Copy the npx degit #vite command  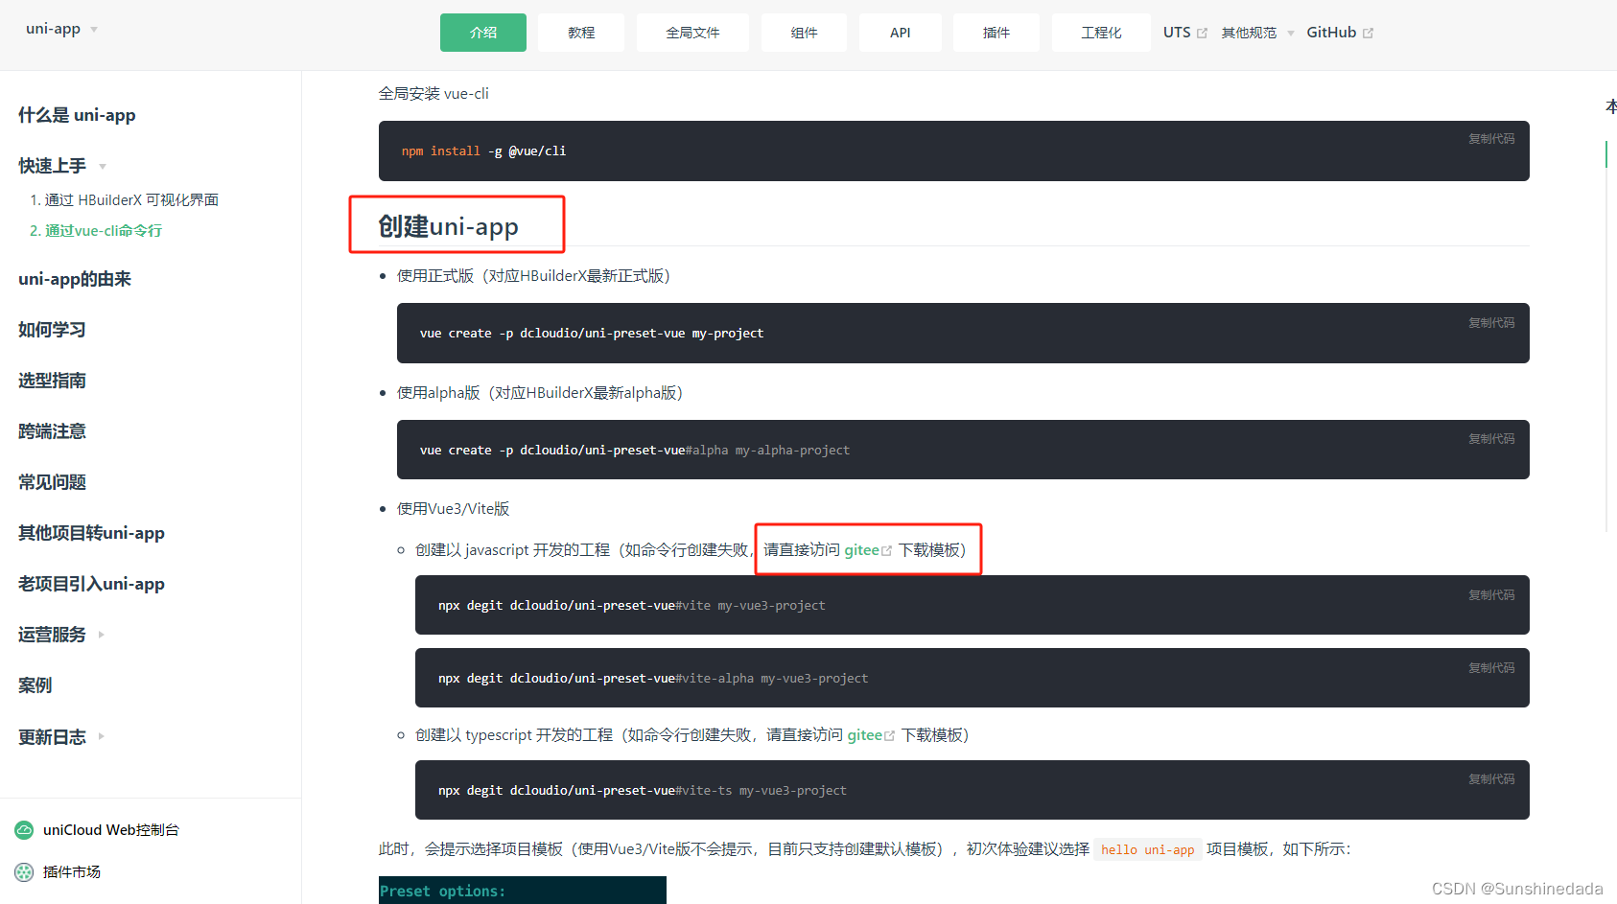[1491, 595]
